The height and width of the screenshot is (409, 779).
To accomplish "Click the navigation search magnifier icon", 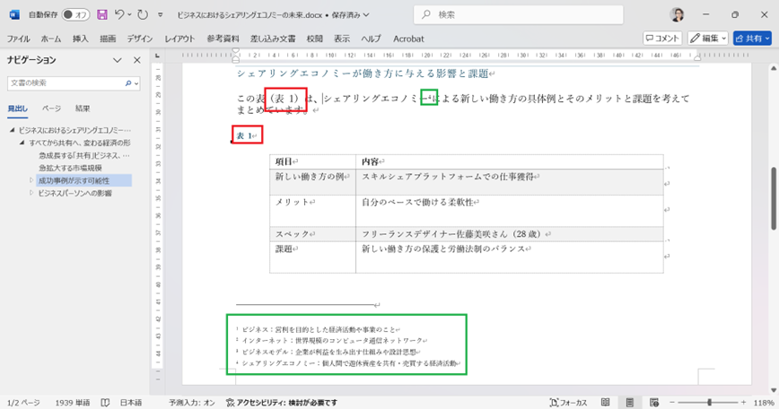I will tap(128, 83).
